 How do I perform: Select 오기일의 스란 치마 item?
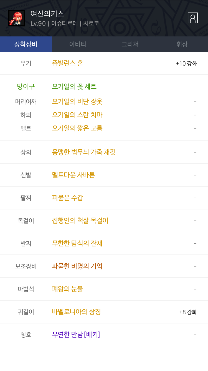77,115
